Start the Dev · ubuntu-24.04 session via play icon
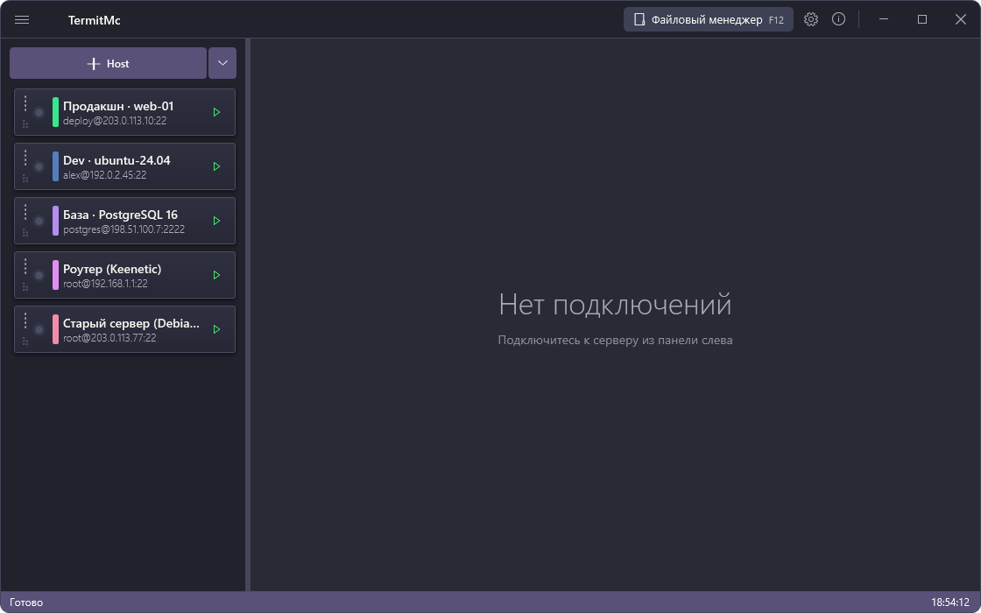Viewport: 981px width, 613px height. tap(216, 166)
